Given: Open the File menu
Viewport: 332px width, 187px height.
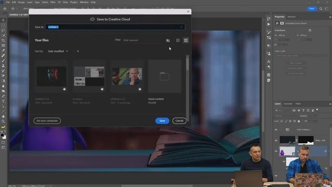Looking at the screenshot, I should pos(8,2).
